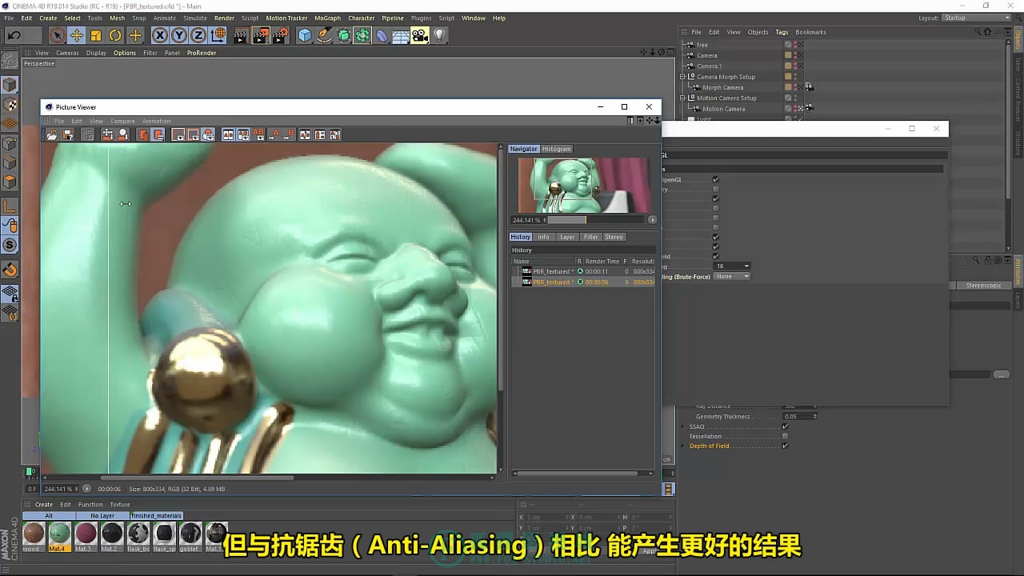Viewport: 1024px width, 576px height.
Task: Expand the SSAO settings arrow
Action: [x=683, y=426]
